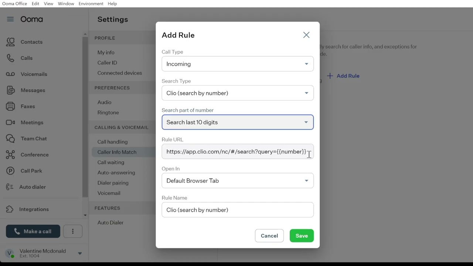Click the Rule URL input field
The image size is (473, 266).
238,151
